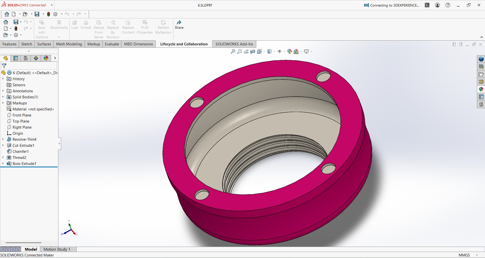
Task: Switch to Surfaces tab
Action: tap(44, 44)
